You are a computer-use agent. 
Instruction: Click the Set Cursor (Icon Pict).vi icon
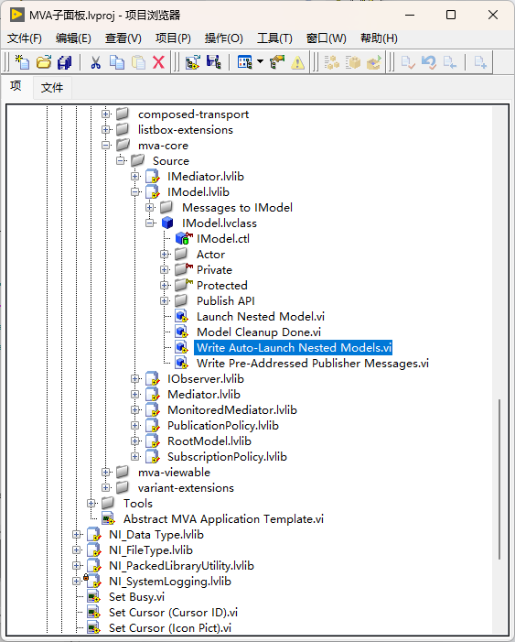93,627
